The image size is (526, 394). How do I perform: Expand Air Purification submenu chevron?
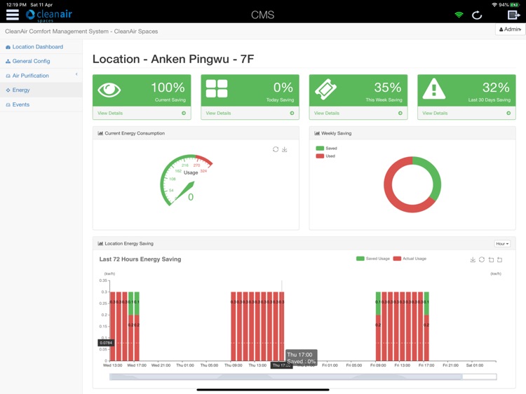click(76, 74)
